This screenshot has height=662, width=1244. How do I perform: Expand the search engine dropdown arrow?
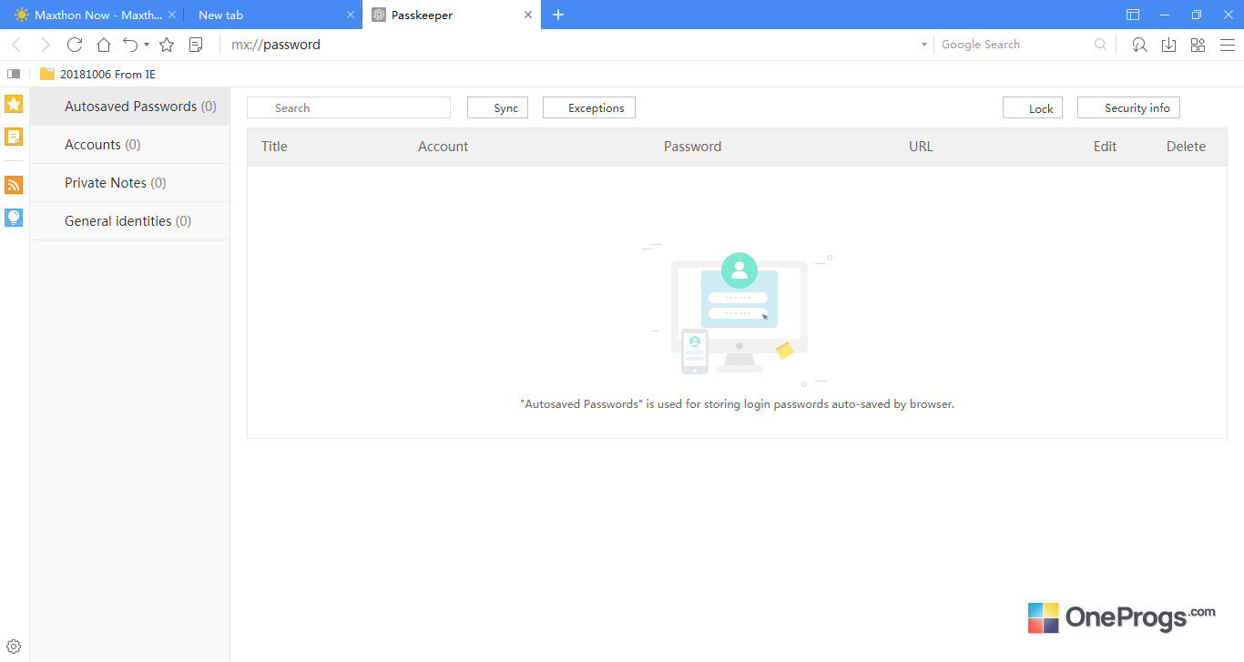tap(923, 45)
